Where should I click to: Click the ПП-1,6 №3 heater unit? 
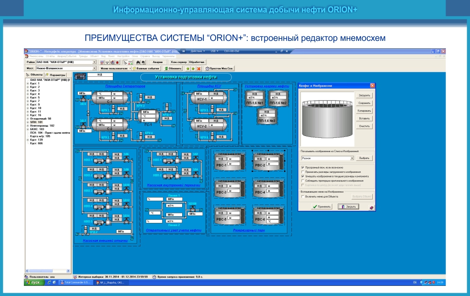267,116
